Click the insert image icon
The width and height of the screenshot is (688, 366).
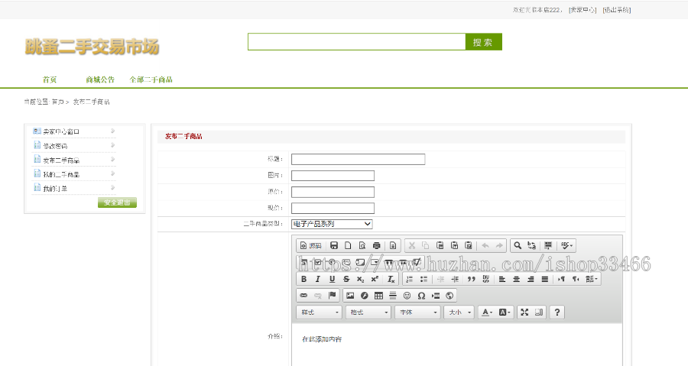pyautogui.click(x=350, y=296)
